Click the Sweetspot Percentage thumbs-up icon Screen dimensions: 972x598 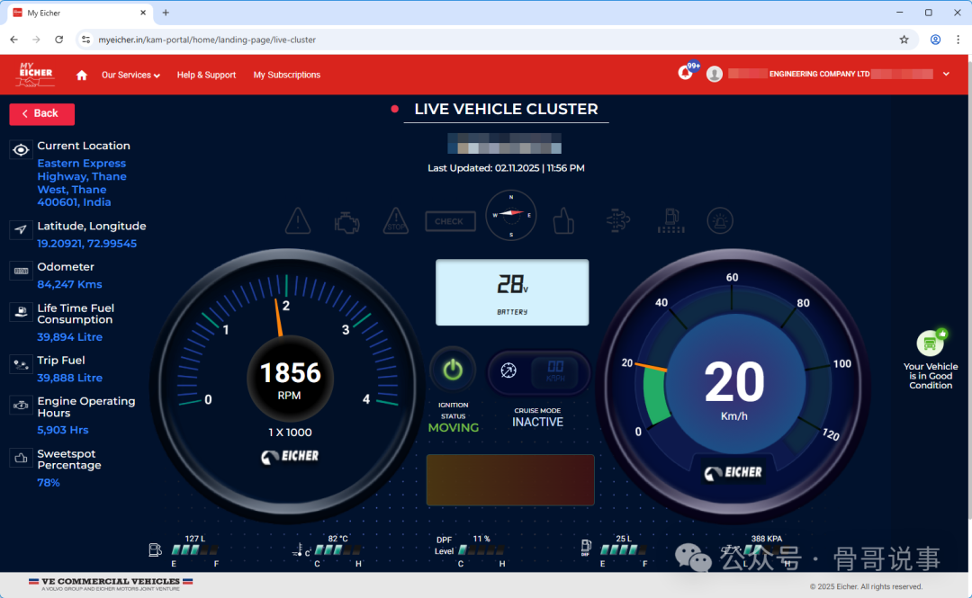point(21,458)
